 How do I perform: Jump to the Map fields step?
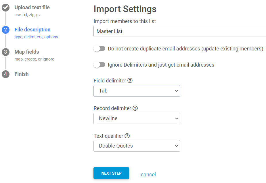point(27,52)
